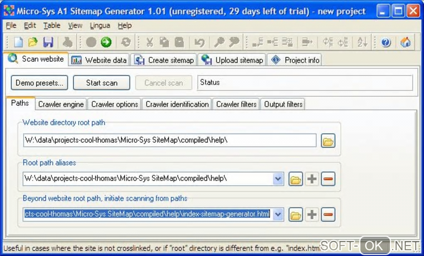
Task: Click the Demo presets... button
Action: 39,82
